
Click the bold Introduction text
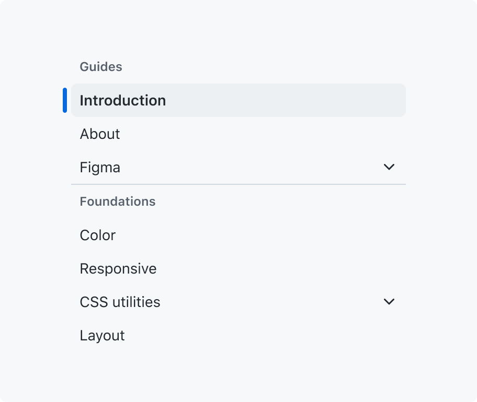pyautogui.click(x=122, y=100)
